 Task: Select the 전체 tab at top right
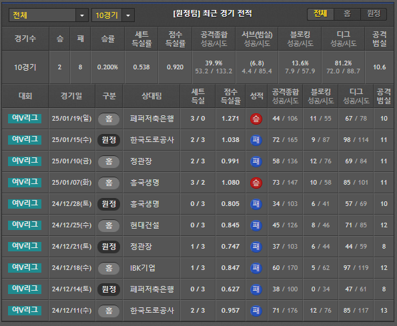[x=320, y=13]
